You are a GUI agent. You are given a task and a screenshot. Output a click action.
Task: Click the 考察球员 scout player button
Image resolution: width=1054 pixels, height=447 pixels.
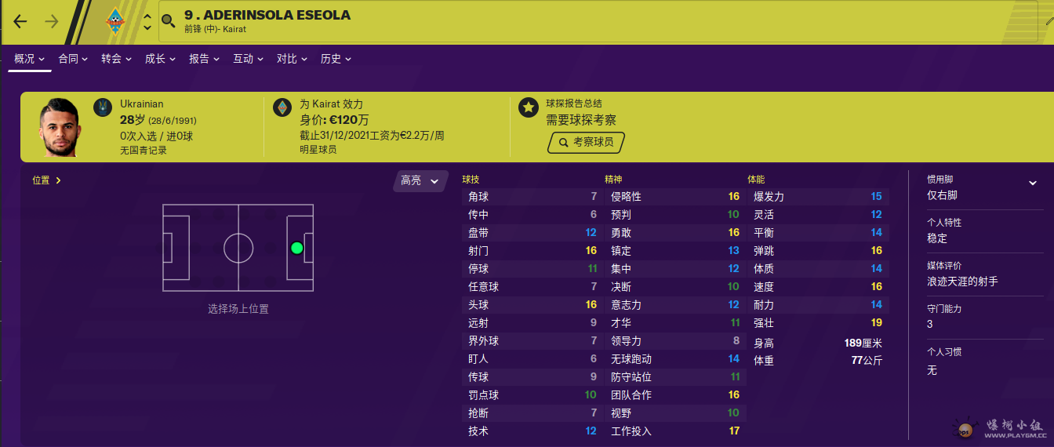pos(586,143)
